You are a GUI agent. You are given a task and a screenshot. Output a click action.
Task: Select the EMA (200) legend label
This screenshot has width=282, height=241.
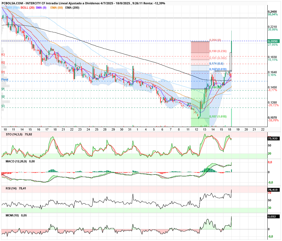coord(72,8)
